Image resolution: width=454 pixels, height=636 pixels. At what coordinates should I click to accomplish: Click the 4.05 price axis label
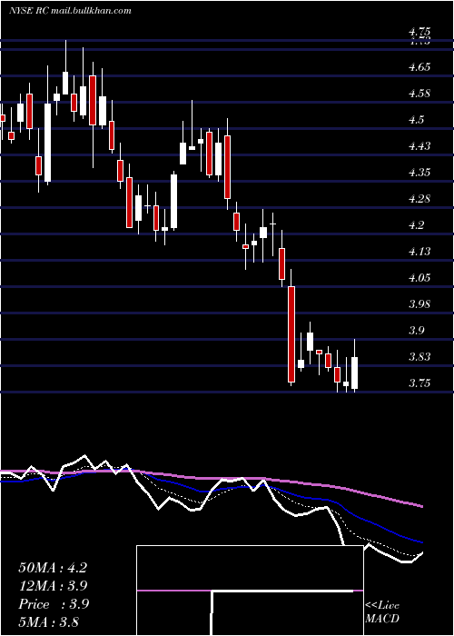pos(419,278)
